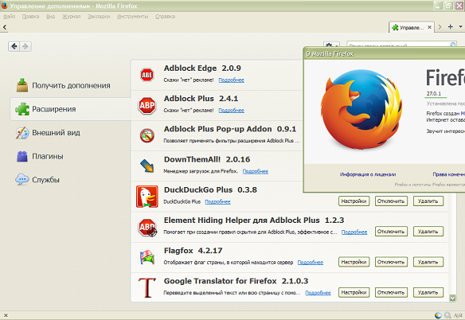Click Подробнее link for Google Translator

point(318,293)
